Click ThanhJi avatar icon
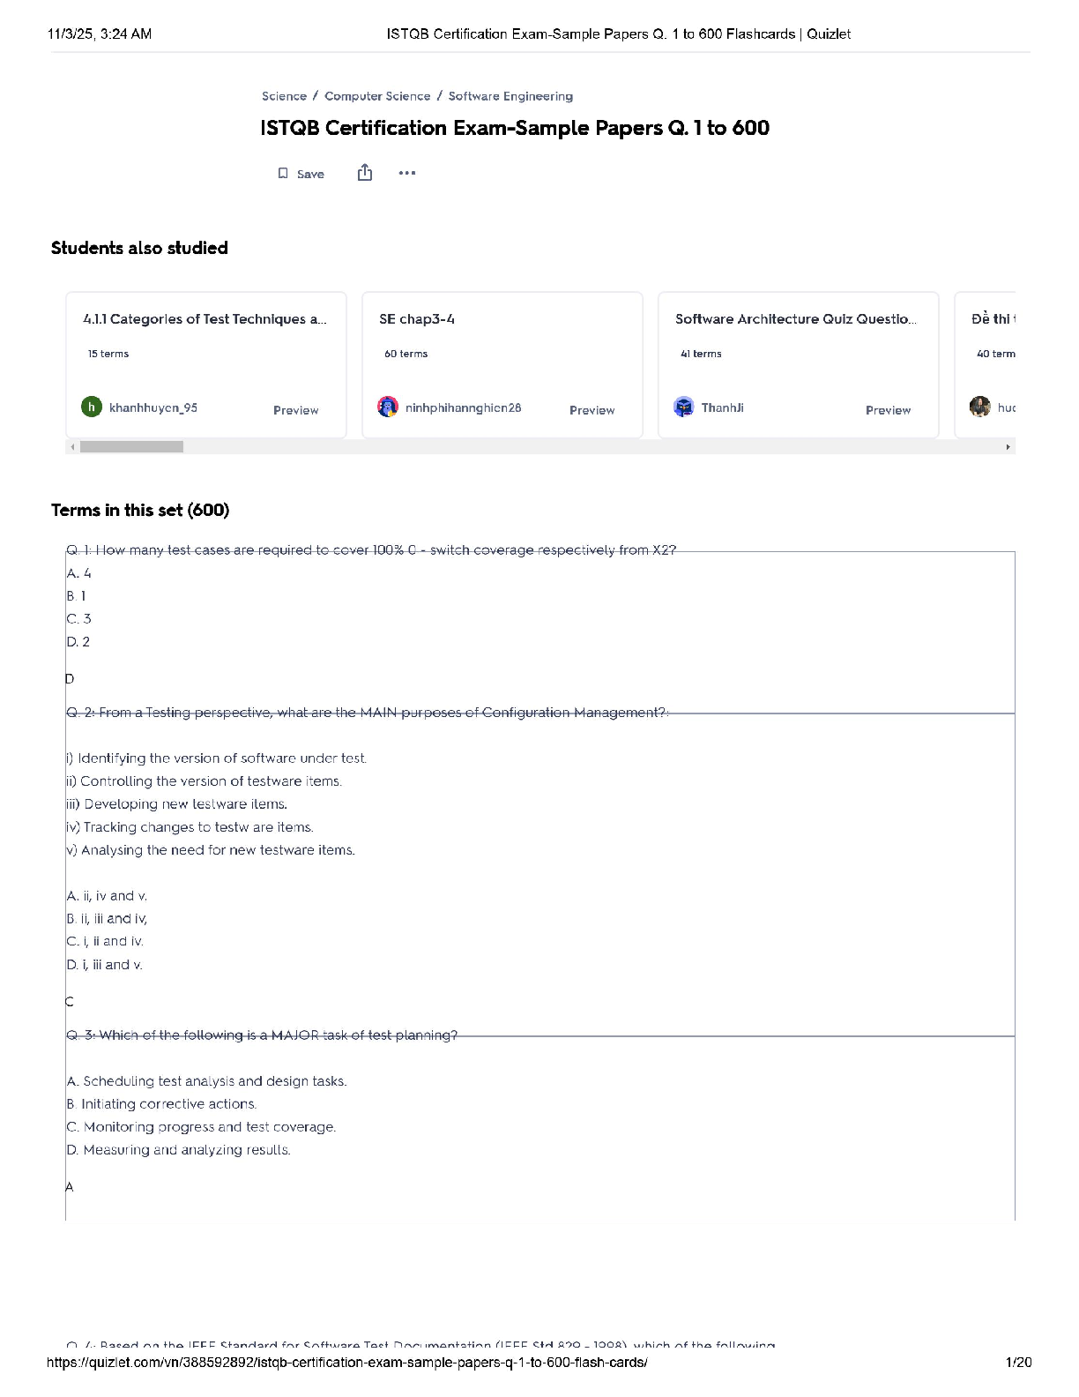 coord(684,407)
